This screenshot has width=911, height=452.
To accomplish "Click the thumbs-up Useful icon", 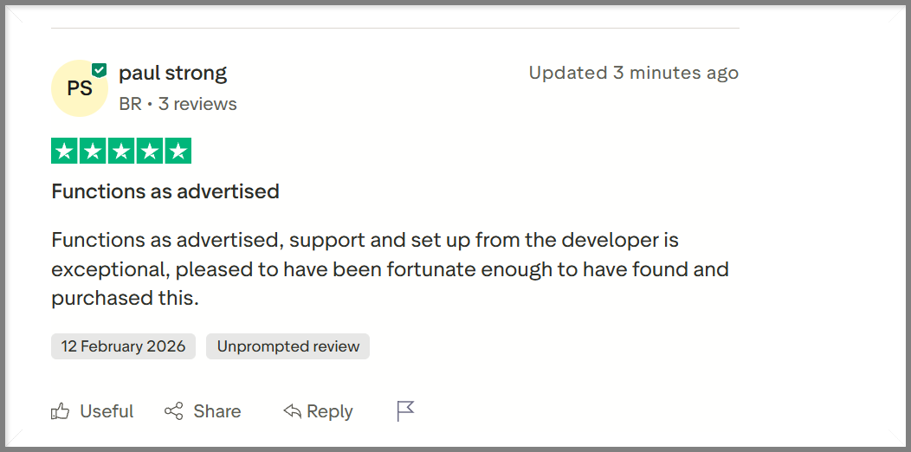I will pos(60,411).
